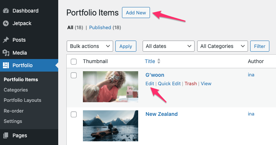Click the Jetpack lightning bolt icon
This screenshot has height=145, width=276.
[x=6, y=23]
